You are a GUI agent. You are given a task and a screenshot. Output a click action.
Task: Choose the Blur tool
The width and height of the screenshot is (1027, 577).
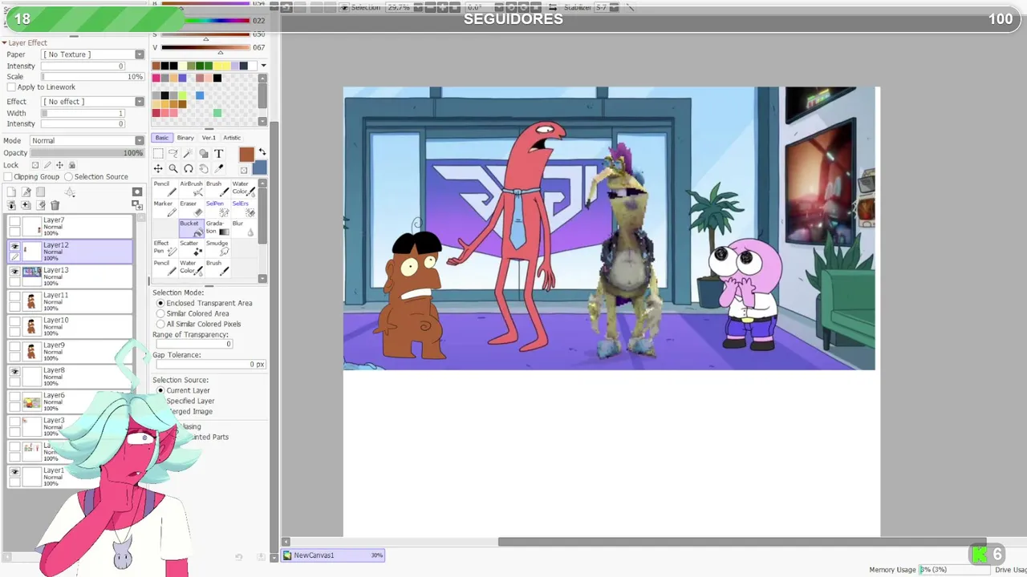point(243,228)
